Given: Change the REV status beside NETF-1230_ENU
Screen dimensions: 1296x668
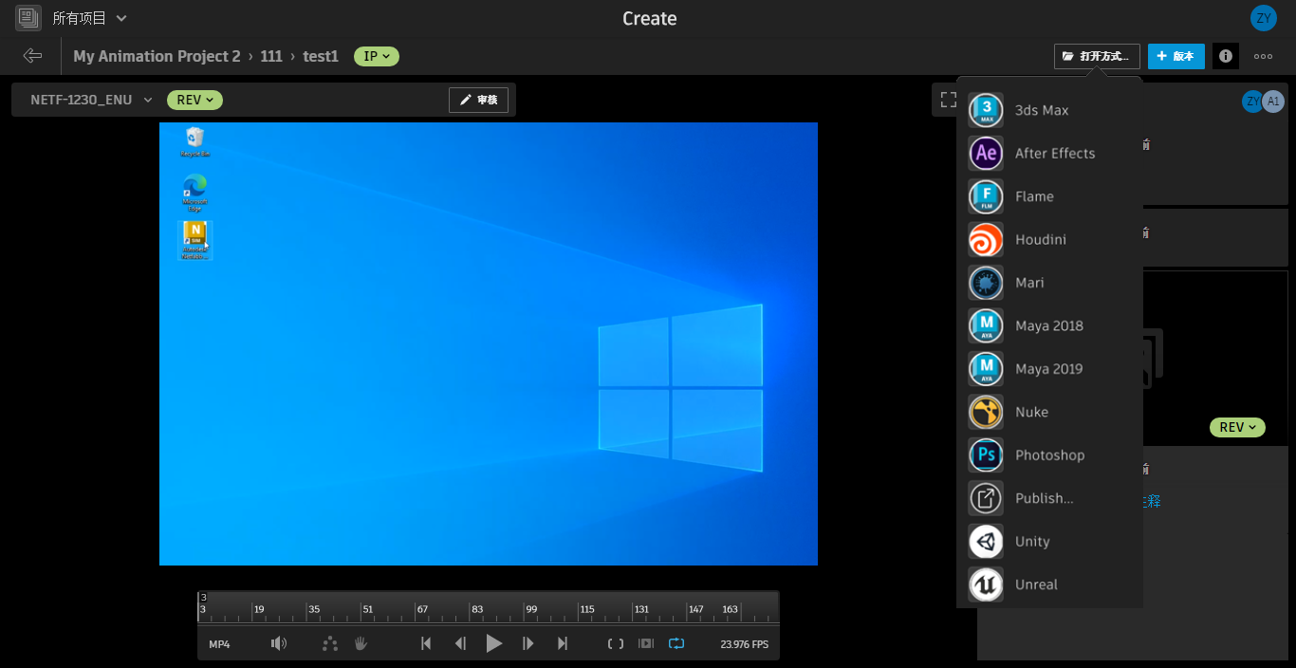Looking at the screenshot, I should (x=194, y=100).
